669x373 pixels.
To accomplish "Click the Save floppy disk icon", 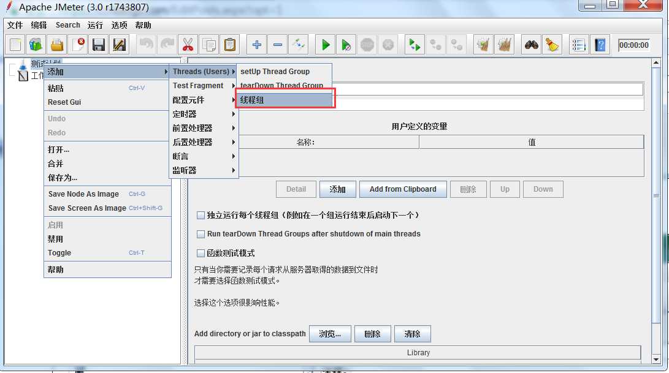I will [99, 45].
